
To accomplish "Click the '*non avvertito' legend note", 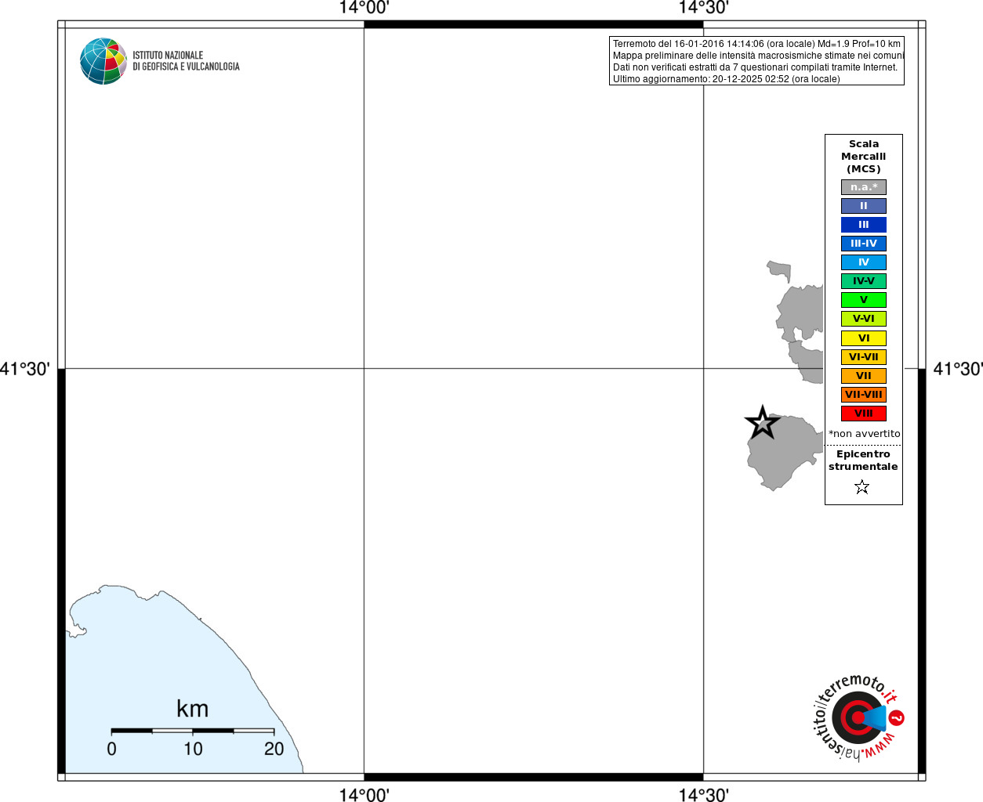I will [x=865, y=434].
